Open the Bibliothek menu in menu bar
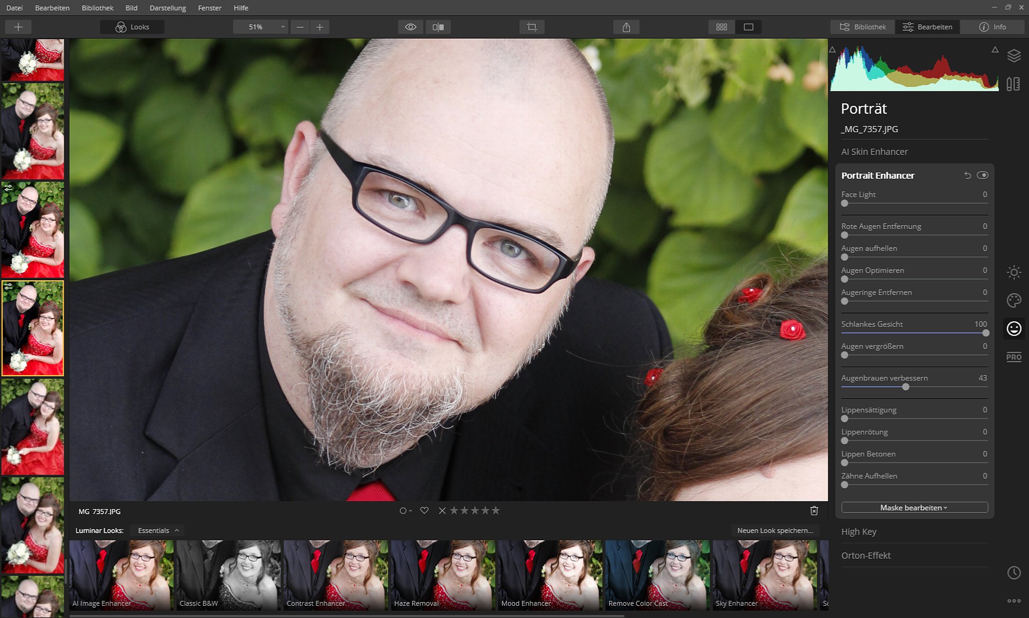Viewport: 1029px width, 618px height. point(97,8)
